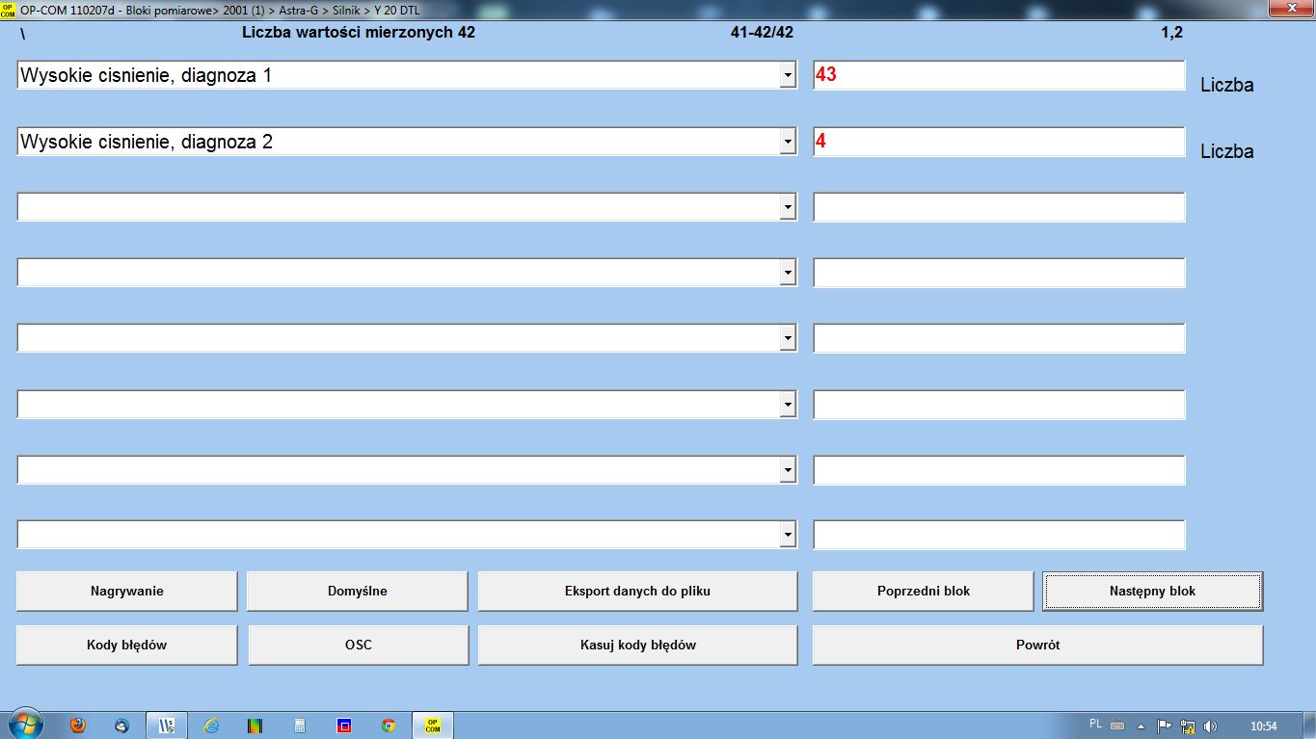
Task: Open Google Chrome from the taskbar
Action: point(389,726)
